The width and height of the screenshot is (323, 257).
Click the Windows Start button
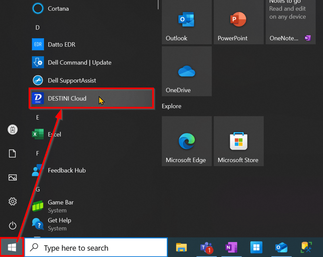tap(12, 247)
